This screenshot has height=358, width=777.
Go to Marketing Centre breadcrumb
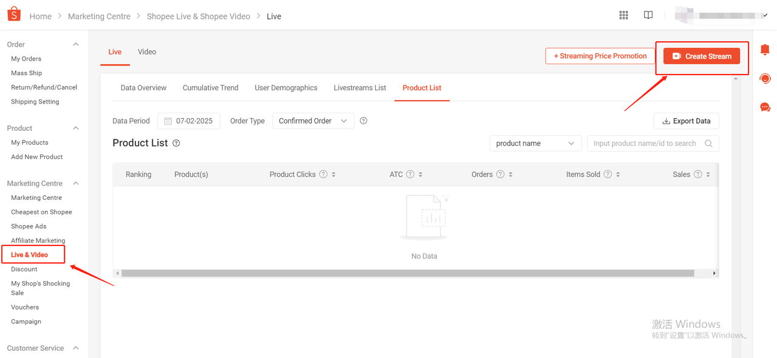pos(99,16)
